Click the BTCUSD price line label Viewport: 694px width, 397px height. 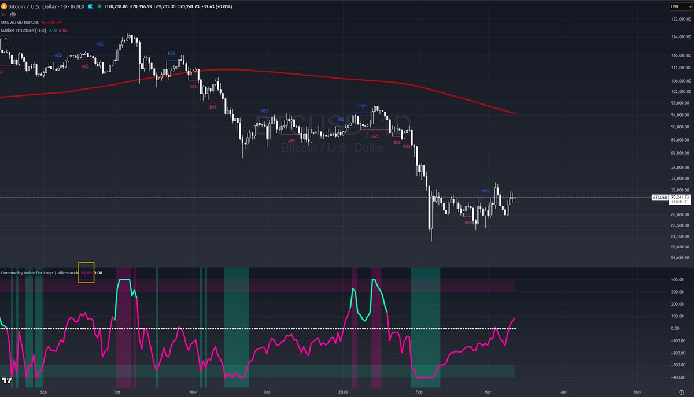tap(660, 197)
